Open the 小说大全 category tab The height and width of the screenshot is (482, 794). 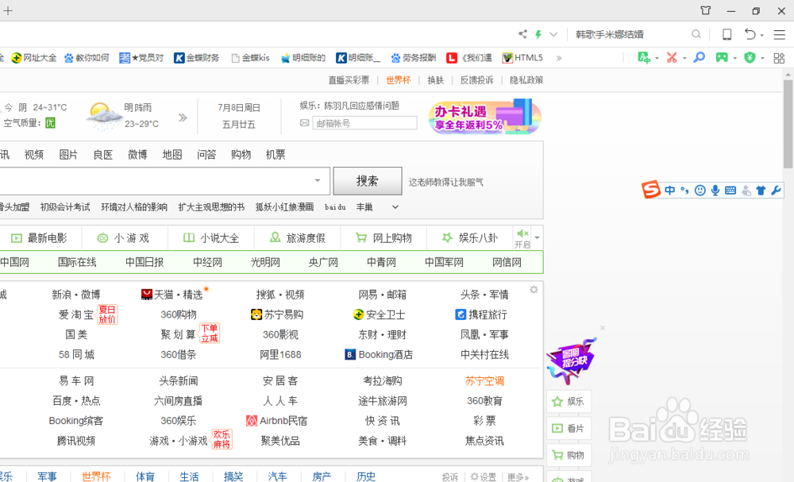point(211,238)
